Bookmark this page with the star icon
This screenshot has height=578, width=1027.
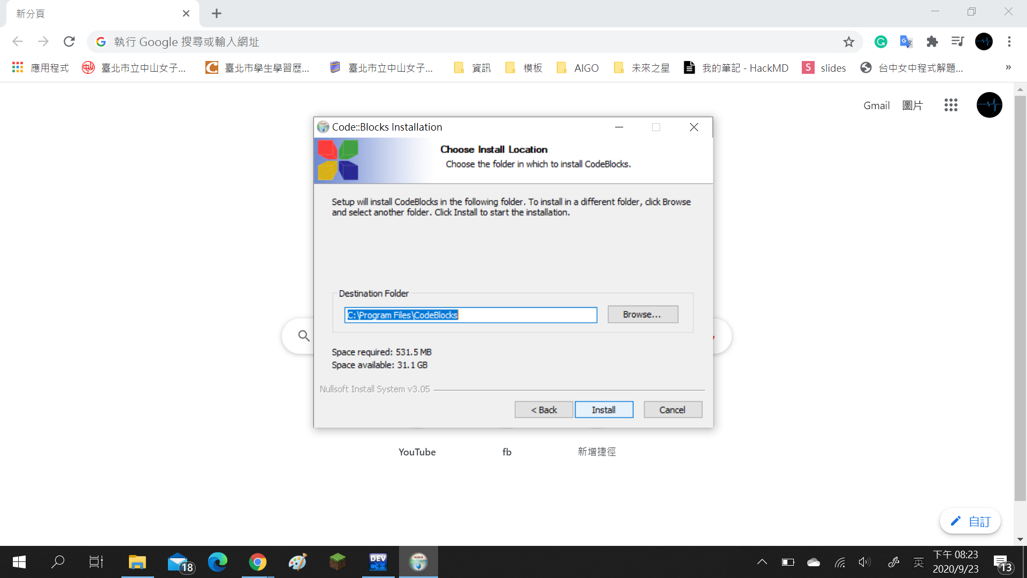[848, 42]
